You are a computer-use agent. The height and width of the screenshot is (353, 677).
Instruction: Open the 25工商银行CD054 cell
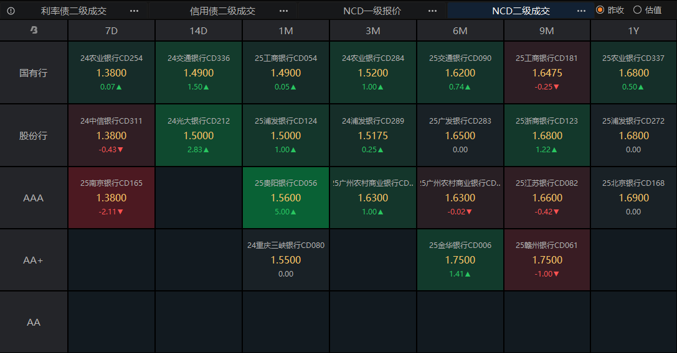pyautogui.click(x=286, y=73)
